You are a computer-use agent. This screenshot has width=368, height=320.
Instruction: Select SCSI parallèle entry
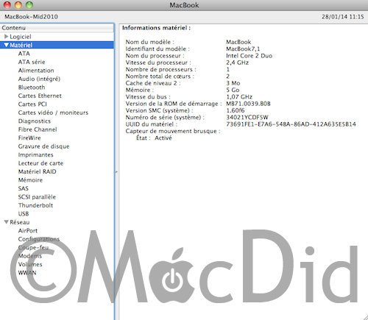[x=37, y=197]
